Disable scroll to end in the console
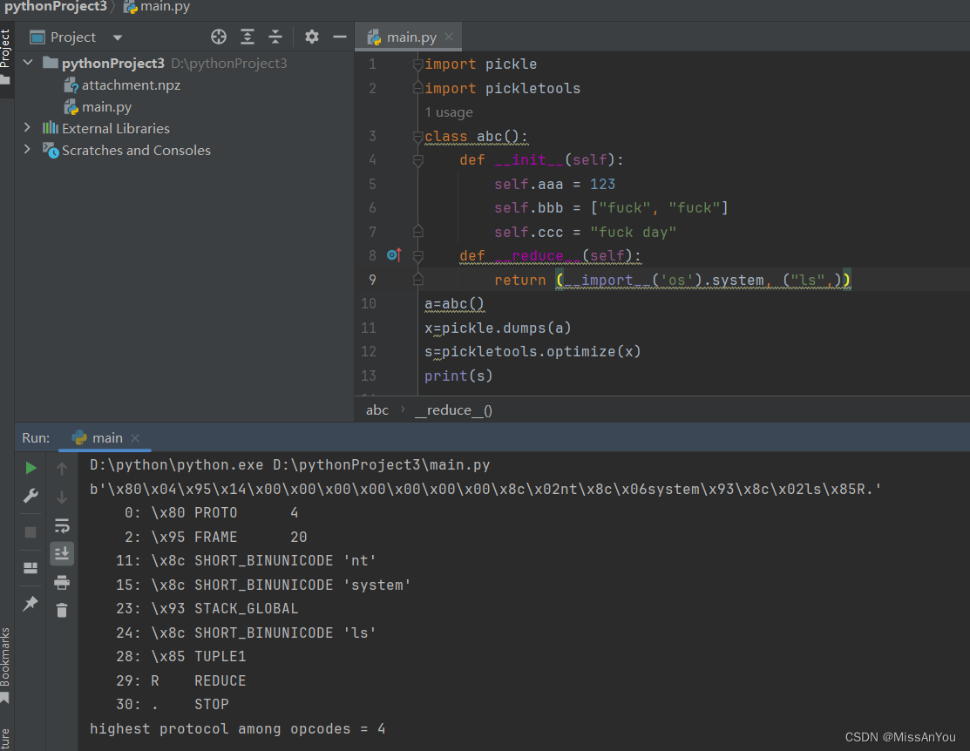Image resolution: width=970 pixels, height=751 pixels. [62, 552]
